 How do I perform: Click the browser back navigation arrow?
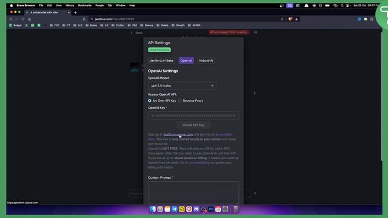(10, 19)
